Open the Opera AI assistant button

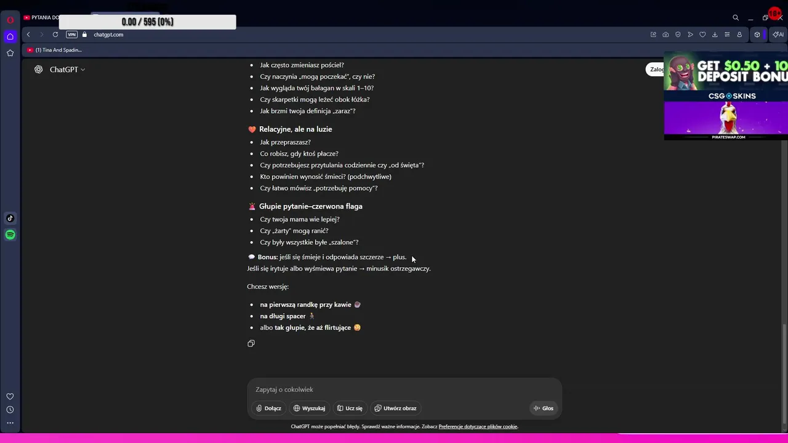tap(778, 34)
